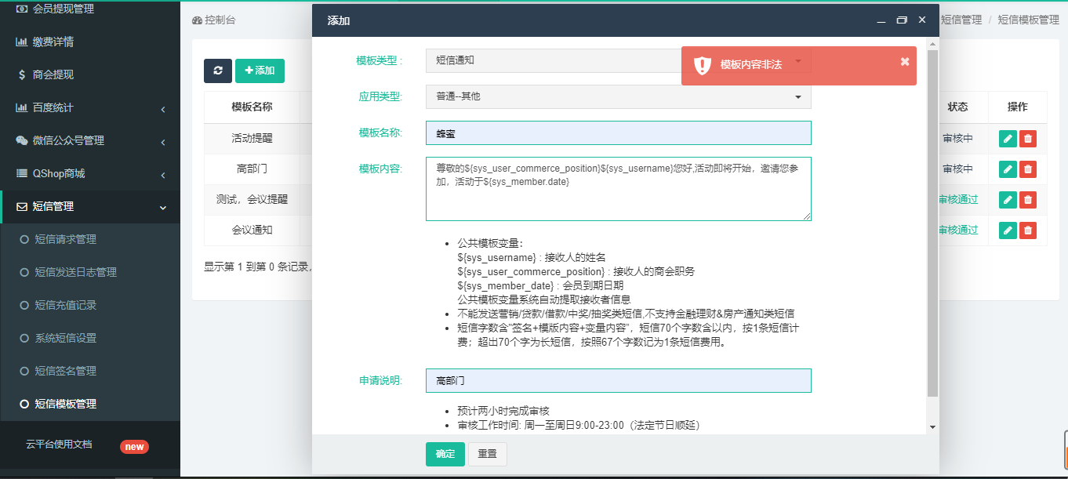The height and width of the screenshot is (479, 1068).
Task: Click delete icon for 测试，会议提醒 row
Action: coord(1028,199)
